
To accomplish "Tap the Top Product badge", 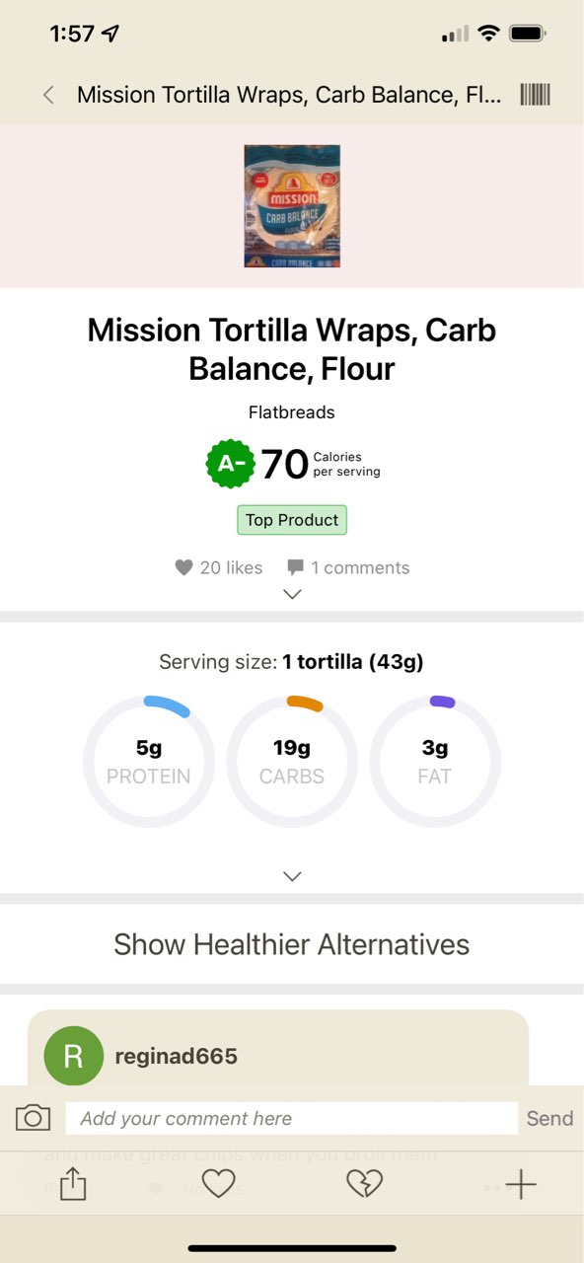I will click(x=292, y=518).
